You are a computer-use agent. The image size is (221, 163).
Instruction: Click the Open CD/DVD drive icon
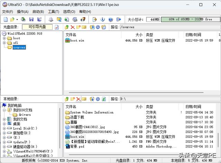point(23,19)
